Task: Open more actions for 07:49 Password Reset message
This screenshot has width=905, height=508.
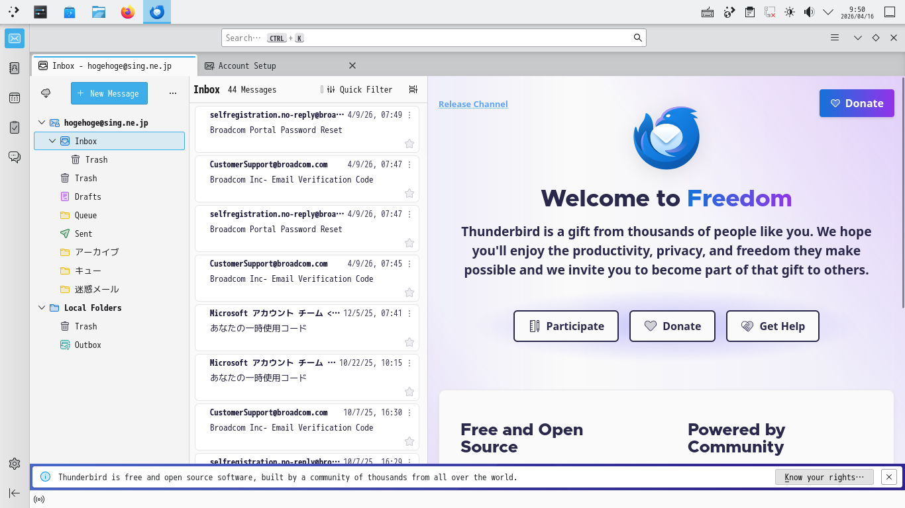Action: pos(409,115)
